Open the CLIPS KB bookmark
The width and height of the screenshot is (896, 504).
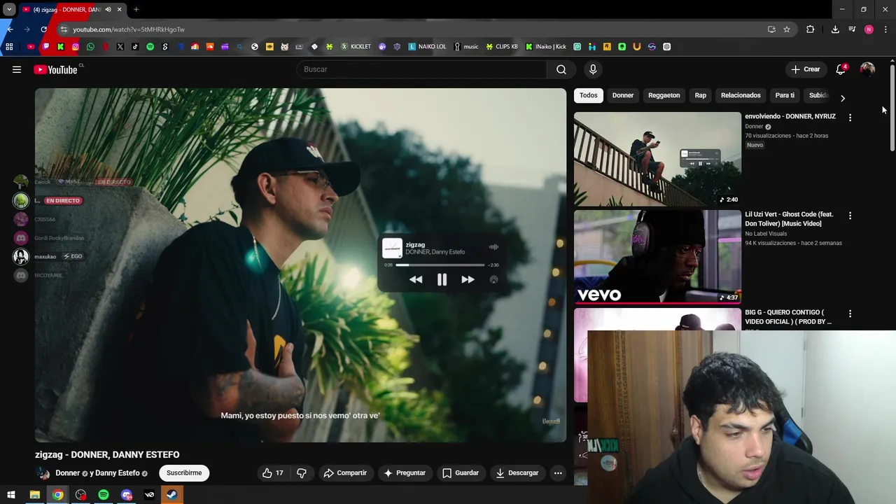502,47
